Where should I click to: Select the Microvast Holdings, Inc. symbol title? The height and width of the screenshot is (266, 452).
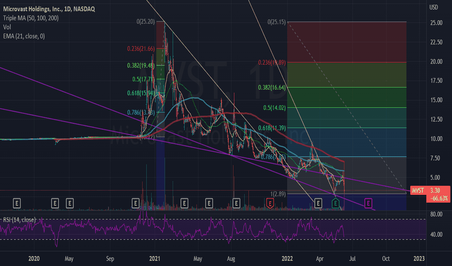click(x=49, y=9)
